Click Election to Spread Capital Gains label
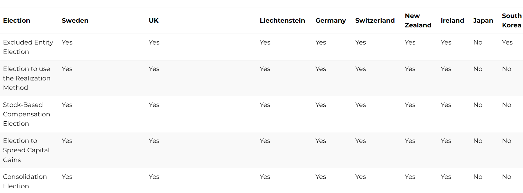The width and height of the screenshot is (523, 193). (x=26, y=150)
